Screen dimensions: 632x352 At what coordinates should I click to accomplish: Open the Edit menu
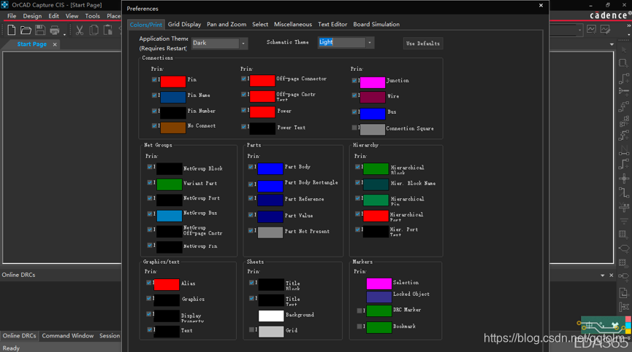point(53,16)
